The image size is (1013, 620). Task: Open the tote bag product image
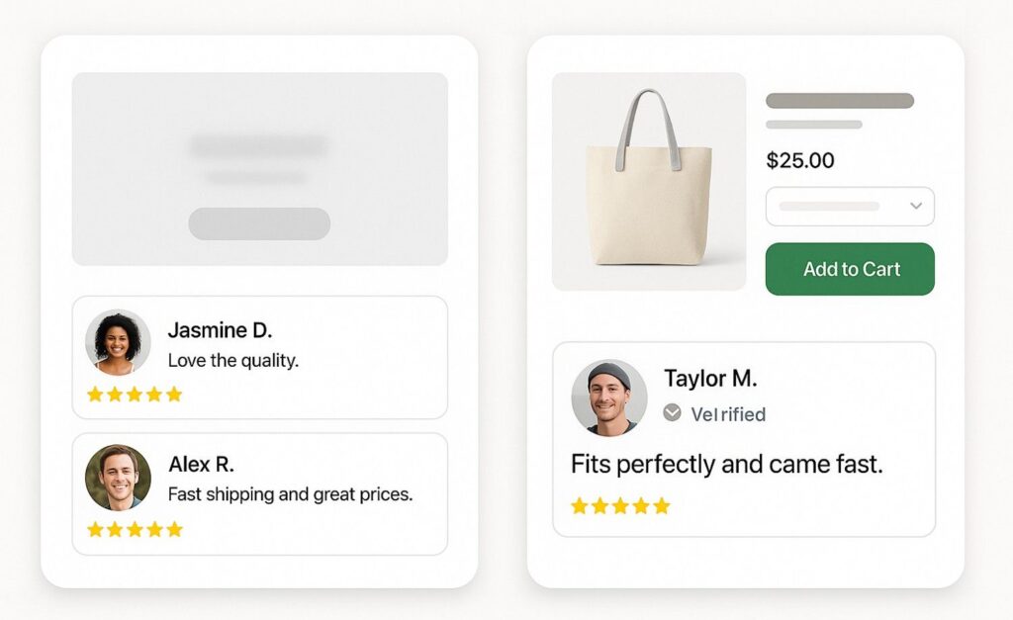coord(649,182)
